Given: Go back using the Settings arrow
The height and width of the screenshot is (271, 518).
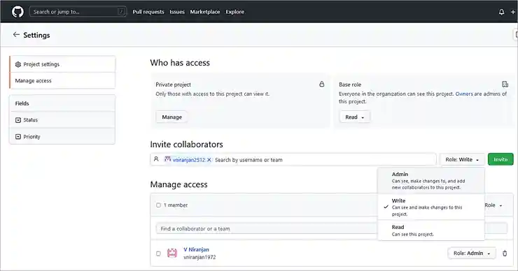Looking at the screenshot, I should click(x=16, y=35).
